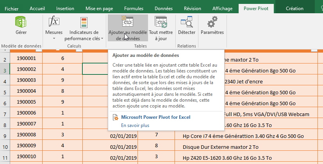323x164 pixels.
Task: Select quantity cell 3 in row 9
Action: (x=62, y=134)
